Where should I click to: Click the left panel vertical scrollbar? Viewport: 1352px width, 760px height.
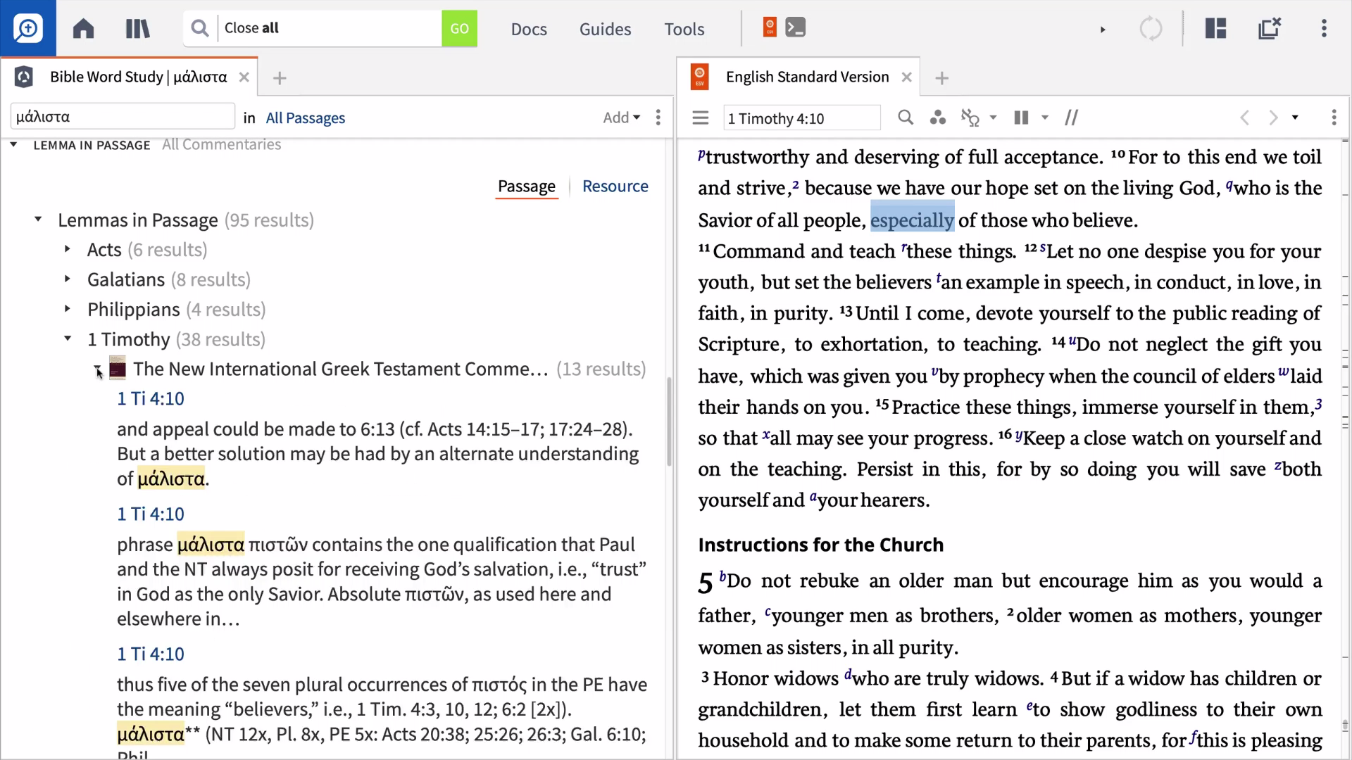point(668,422)
